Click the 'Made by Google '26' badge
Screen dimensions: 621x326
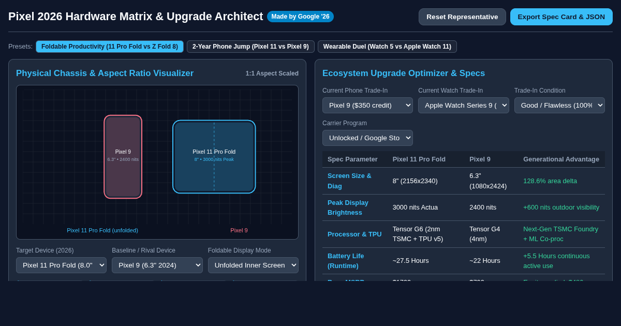tap(300, 17)
